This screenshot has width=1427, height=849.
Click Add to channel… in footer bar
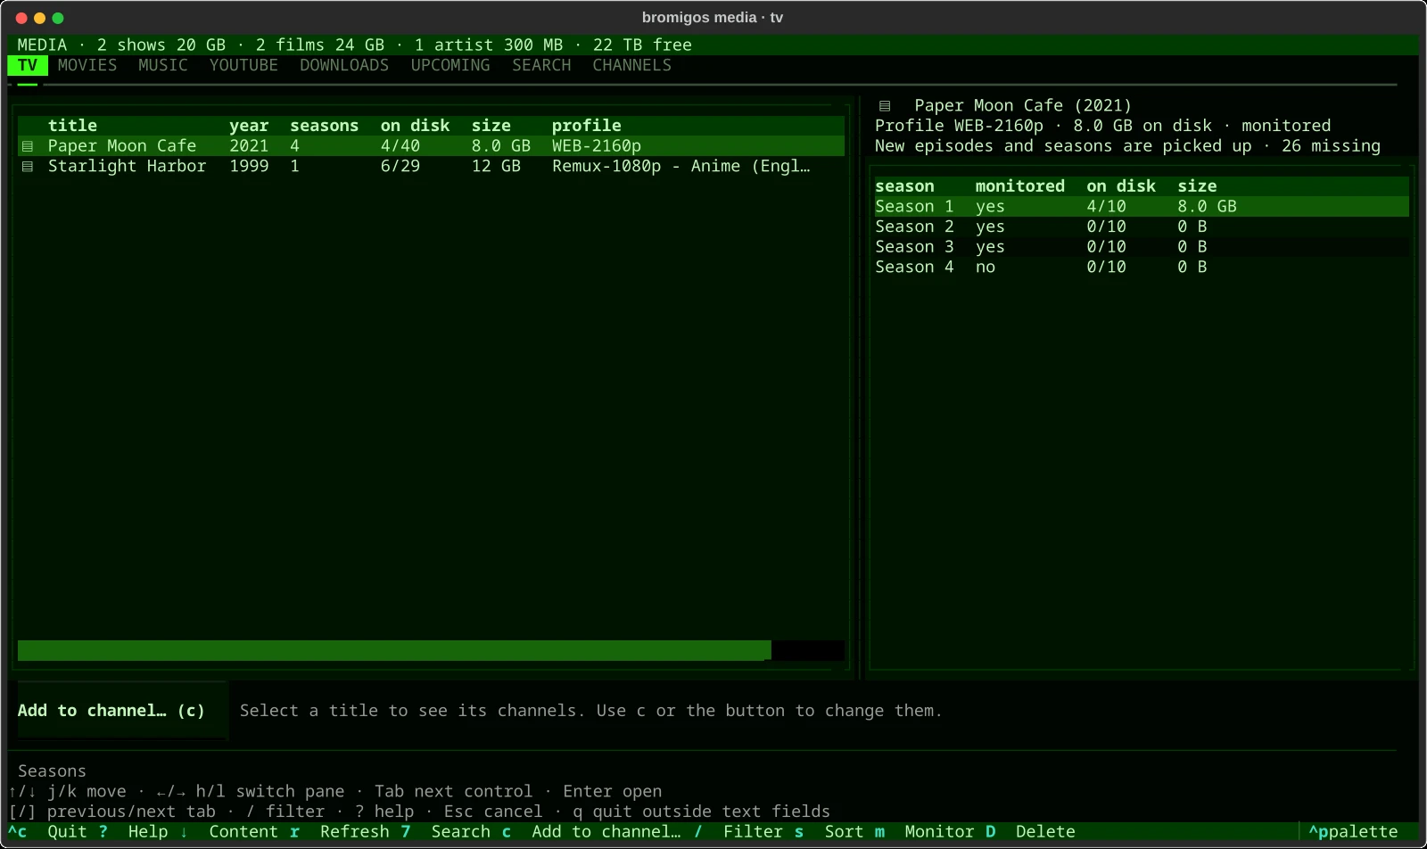click(x=606, y=832)
